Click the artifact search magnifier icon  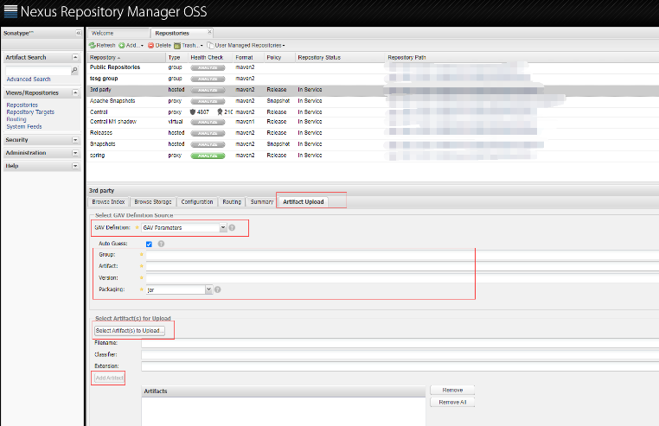tap(74, 70)
